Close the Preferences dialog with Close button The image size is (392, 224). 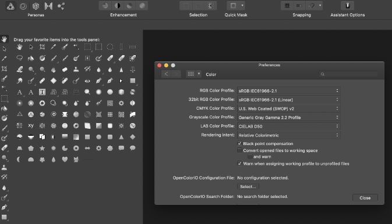coord(365,198)
